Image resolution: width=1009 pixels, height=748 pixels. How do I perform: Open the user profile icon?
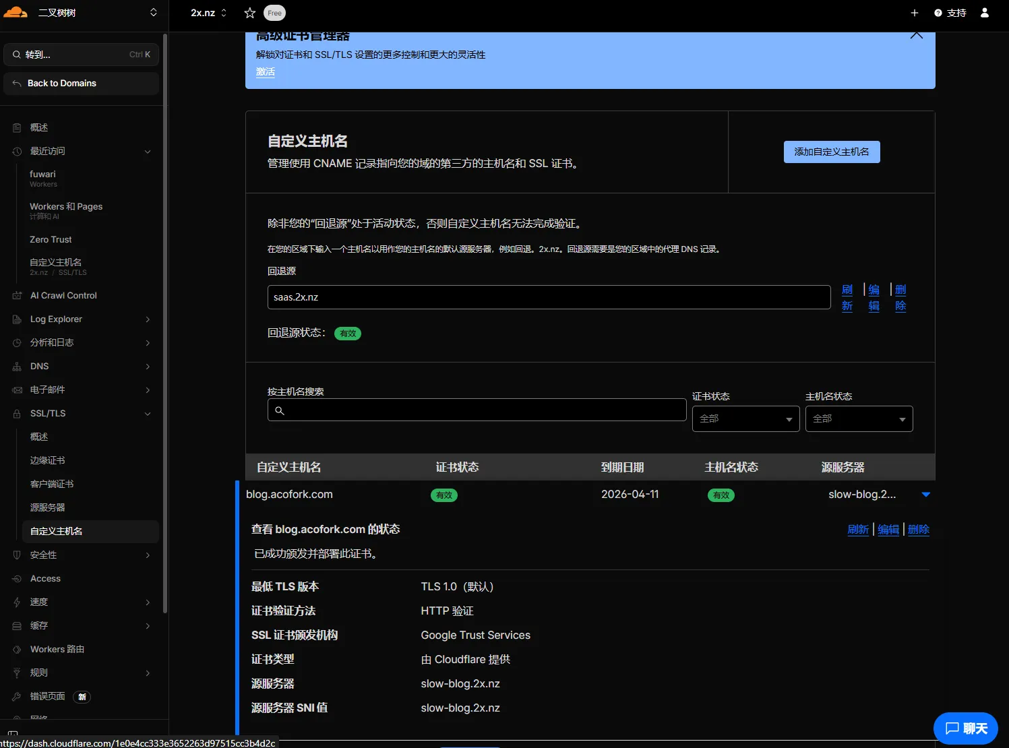[x=984, y=13]
